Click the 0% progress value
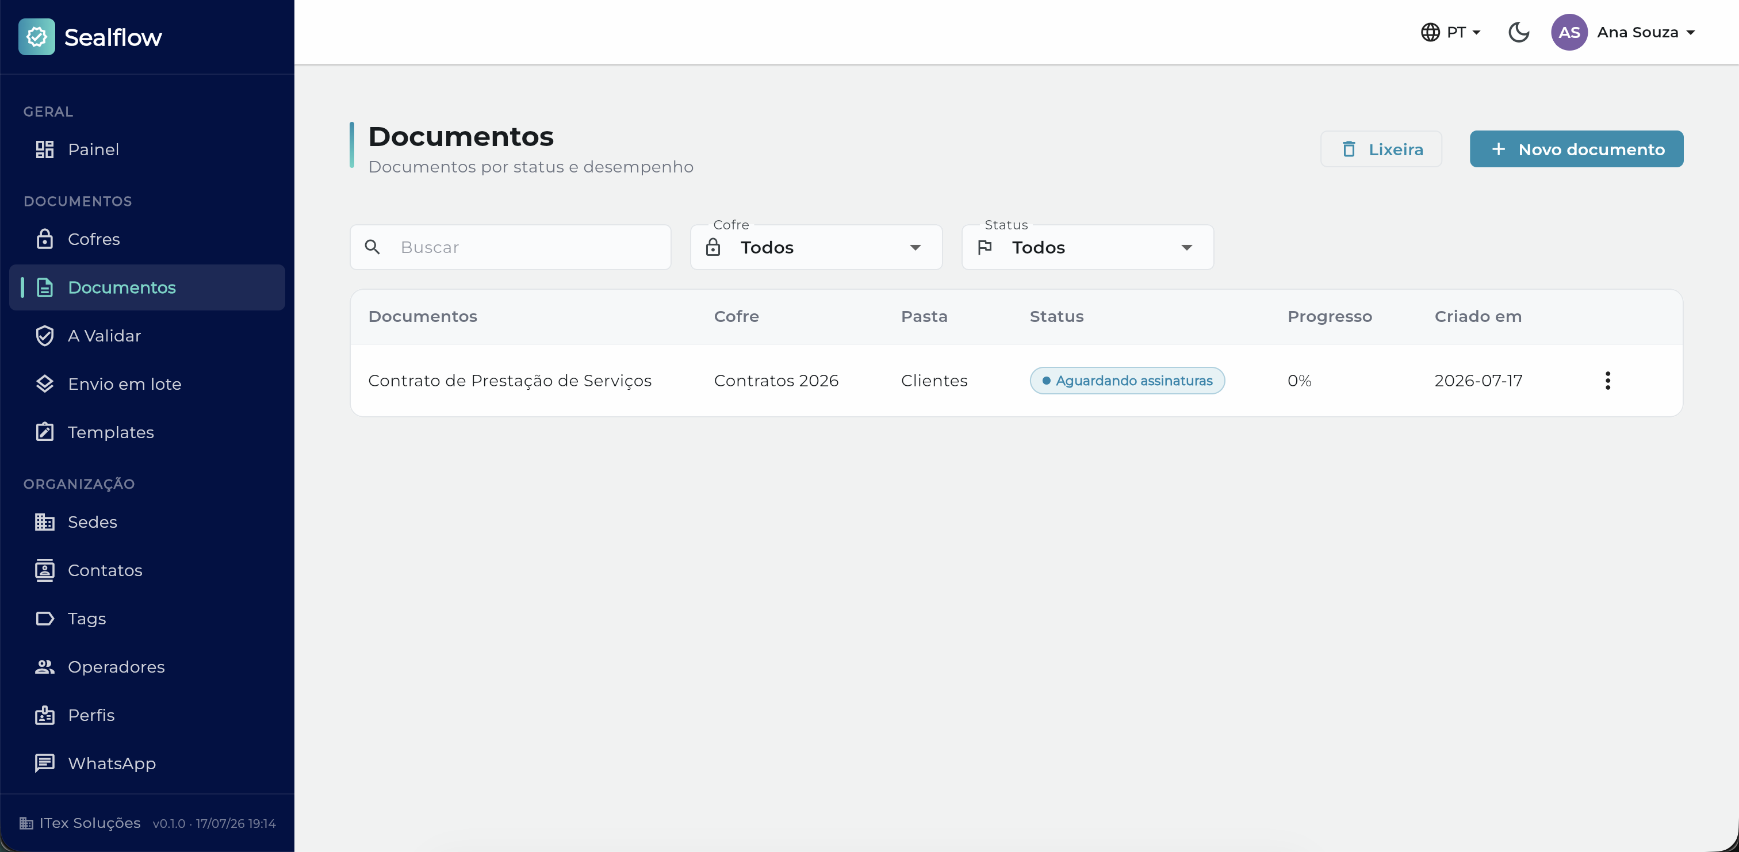This screenshot has width=1739, height=852. [1299, 381]
